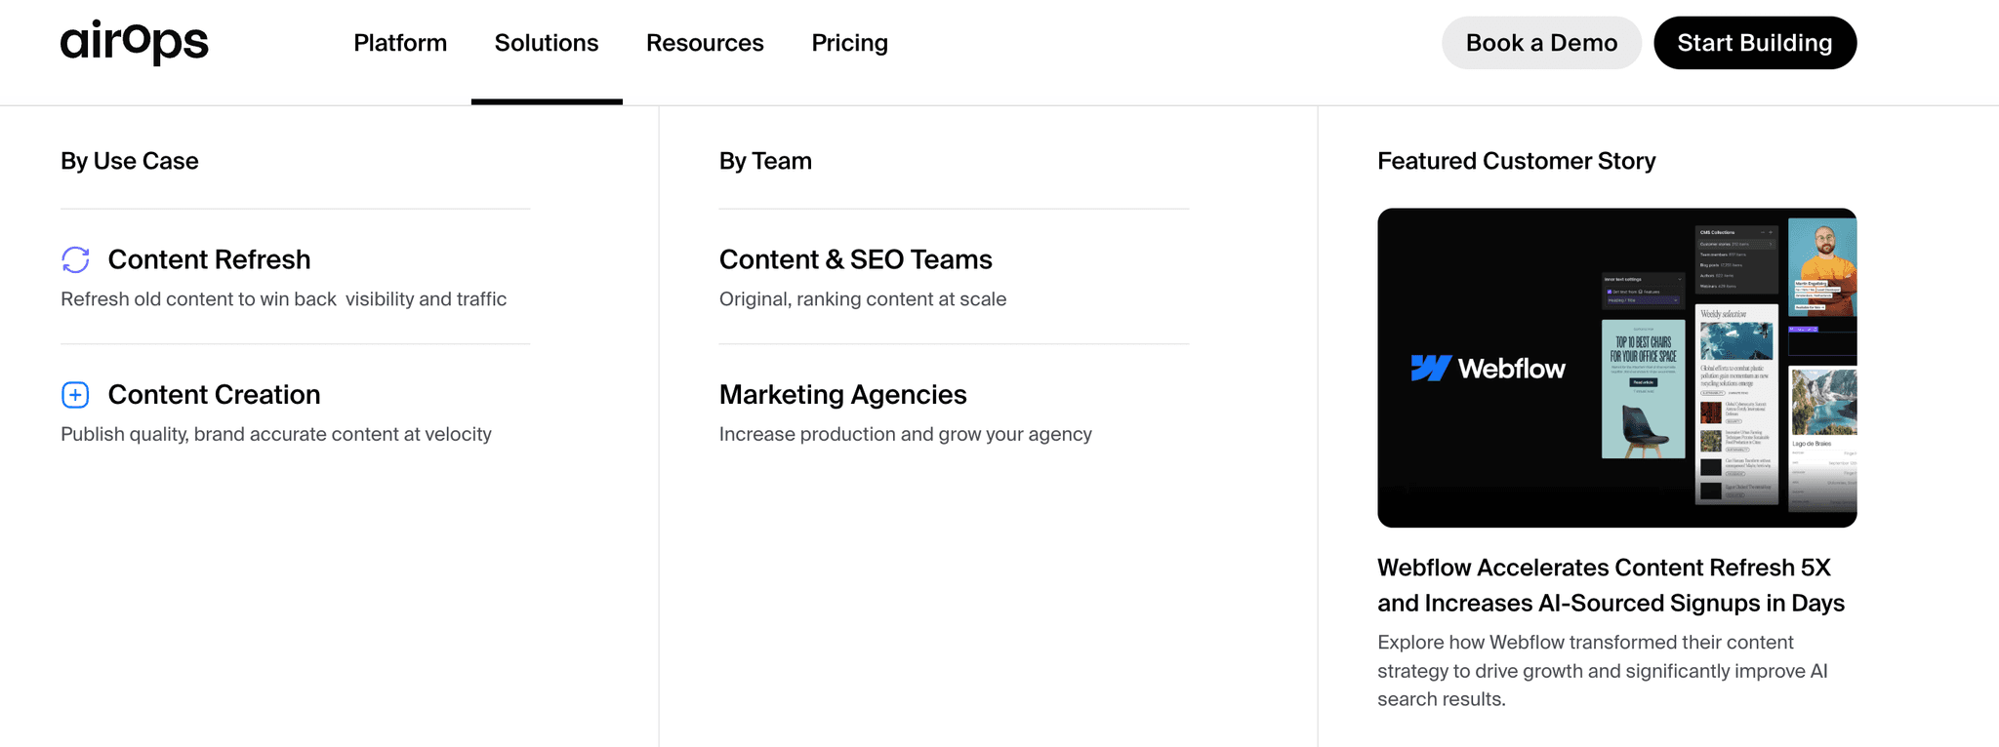Click the Content Creation plus icon

tap(75, 395)
